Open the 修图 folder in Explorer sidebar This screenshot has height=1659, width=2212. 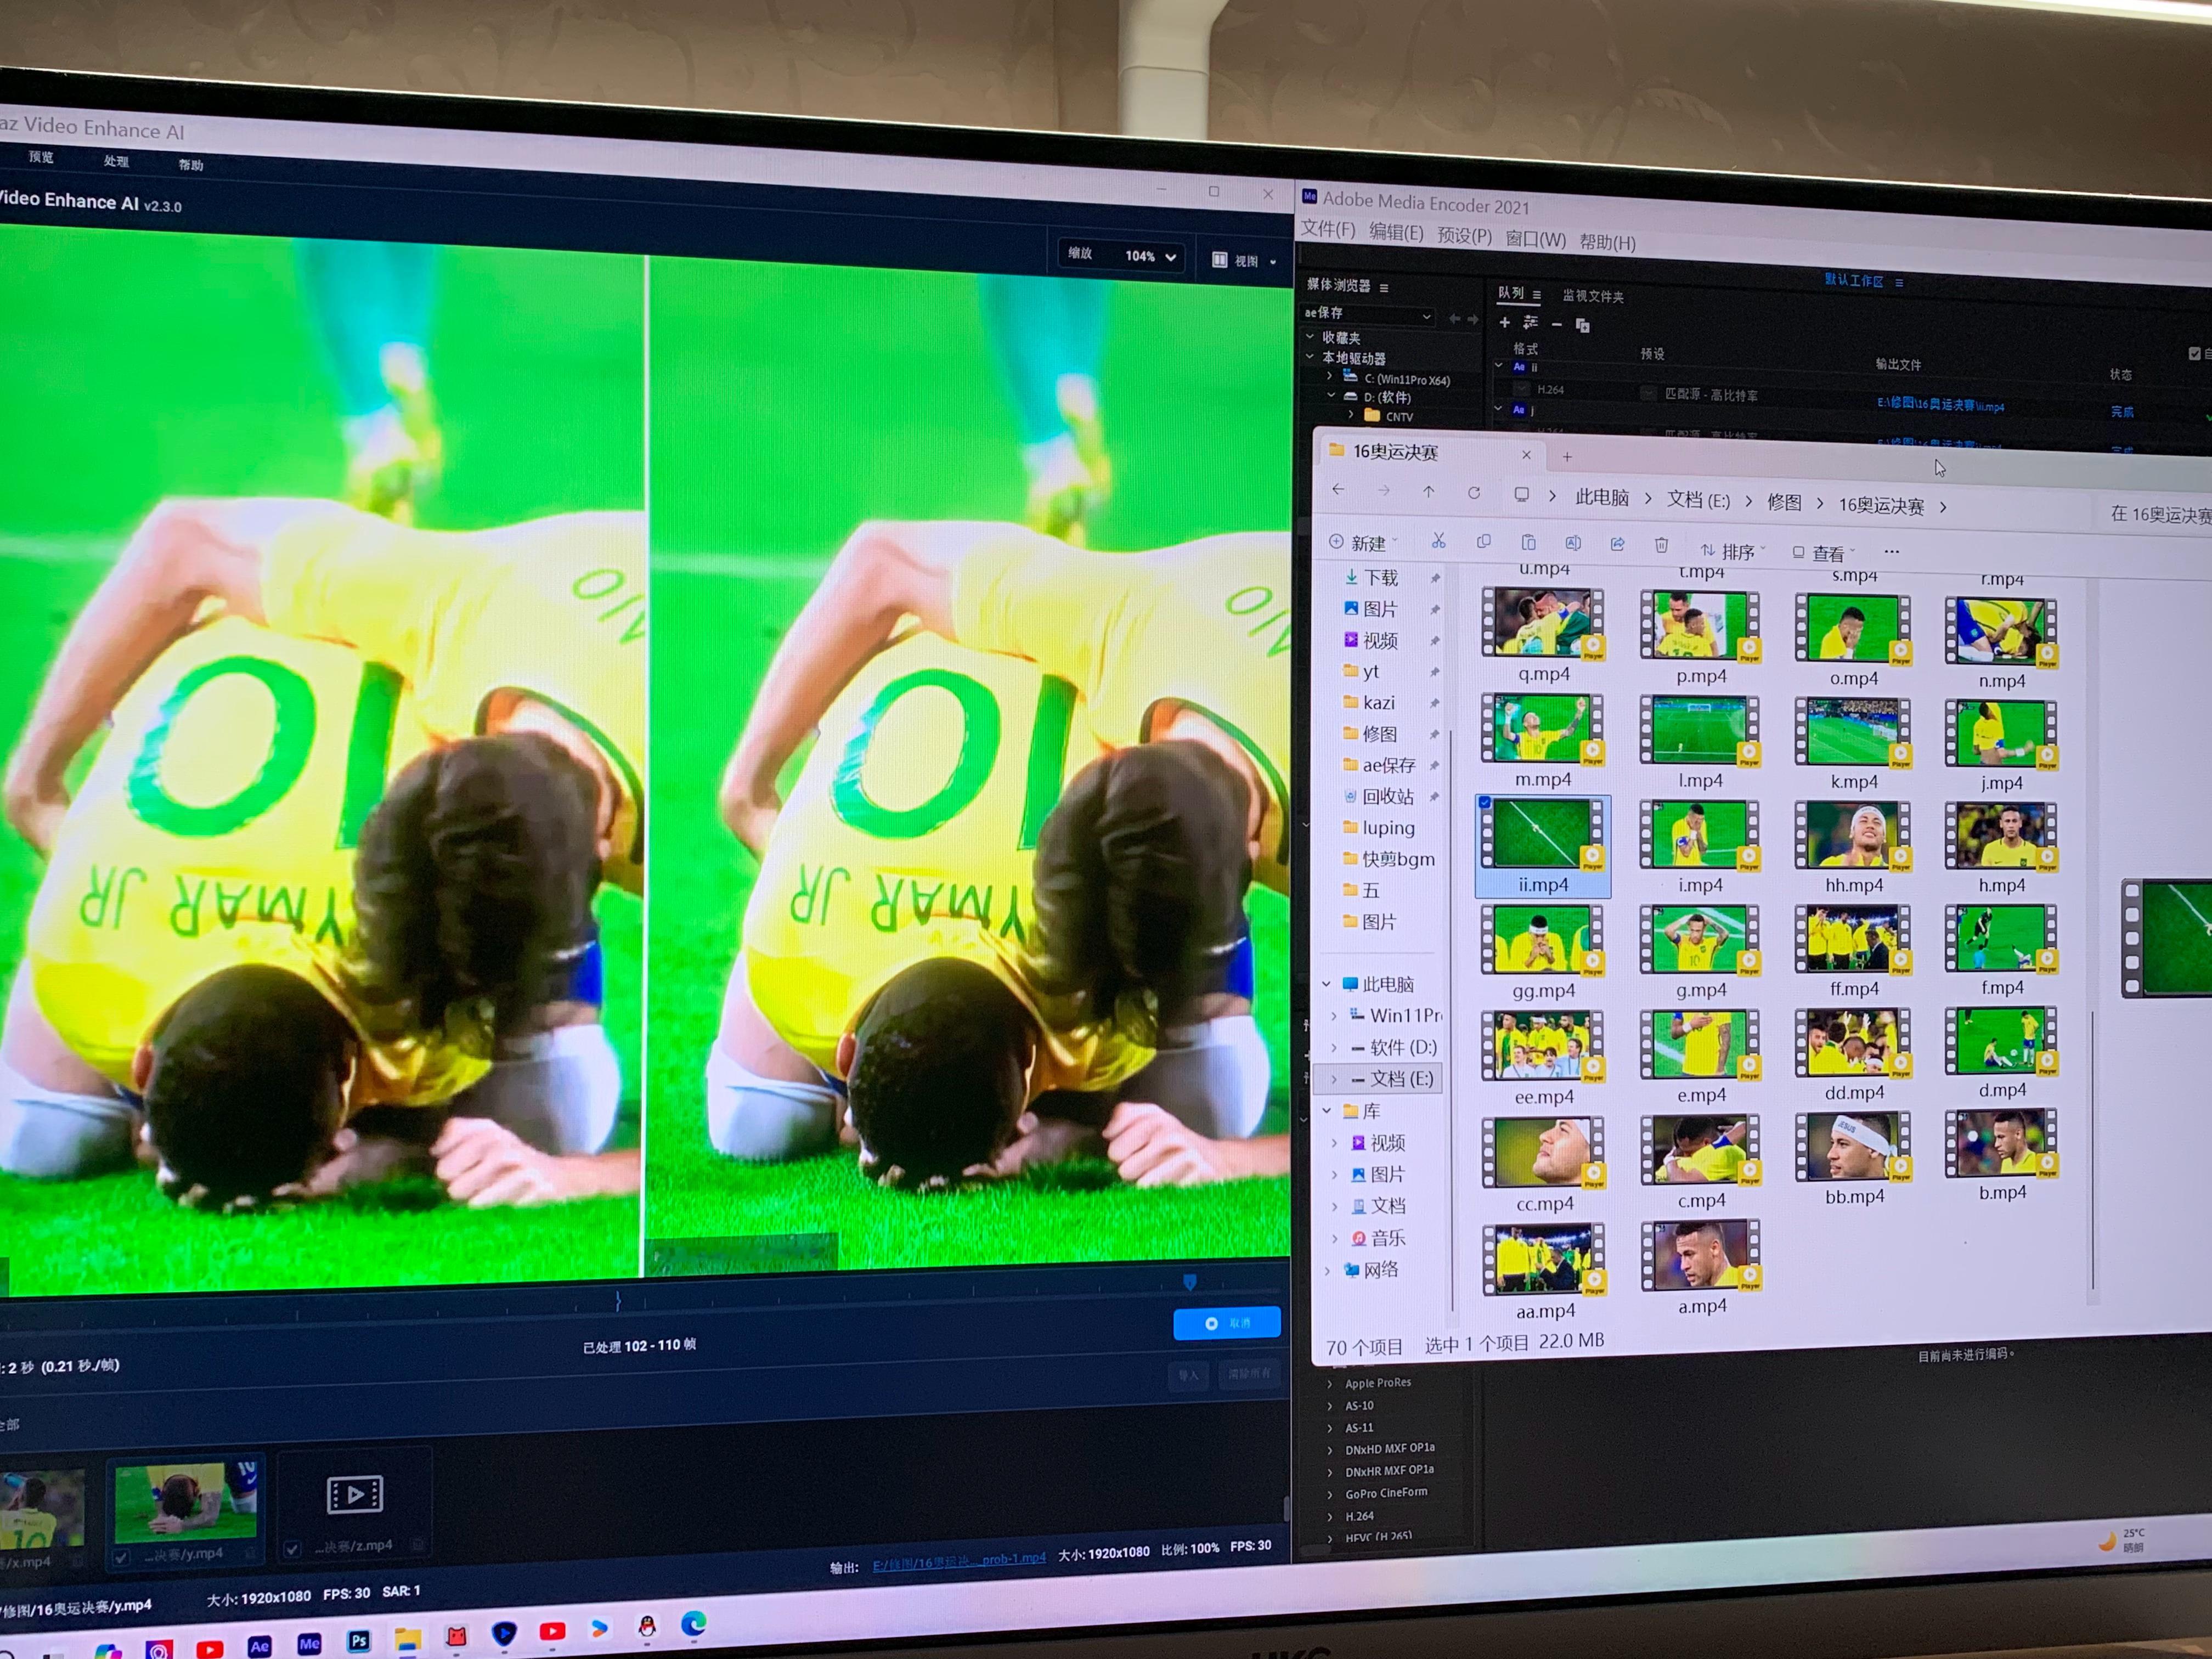(1379, 734)
